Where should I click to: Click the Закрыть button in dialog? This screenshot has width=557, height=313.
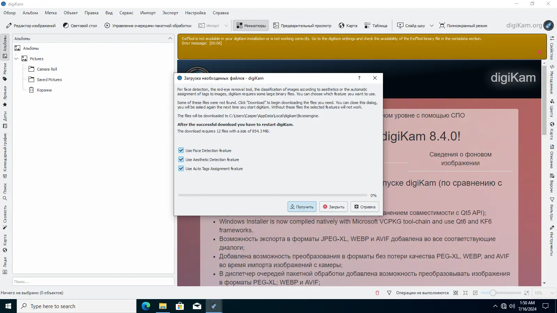pos(334,207)
